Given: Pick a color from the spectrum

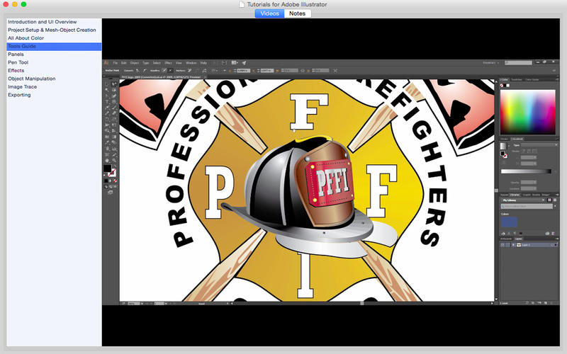Looking at the screenshot, I should tap(528, 112).
